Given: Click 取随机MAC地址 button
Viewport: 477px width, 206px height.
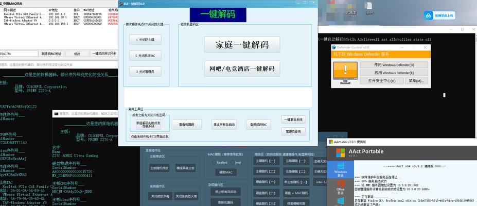Looking at the screenshot, I should pos(51,54).
